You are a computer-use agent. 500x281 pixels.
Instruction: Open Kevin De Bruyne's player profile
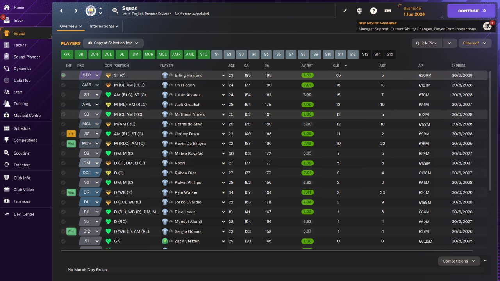[x=191, y=144]
